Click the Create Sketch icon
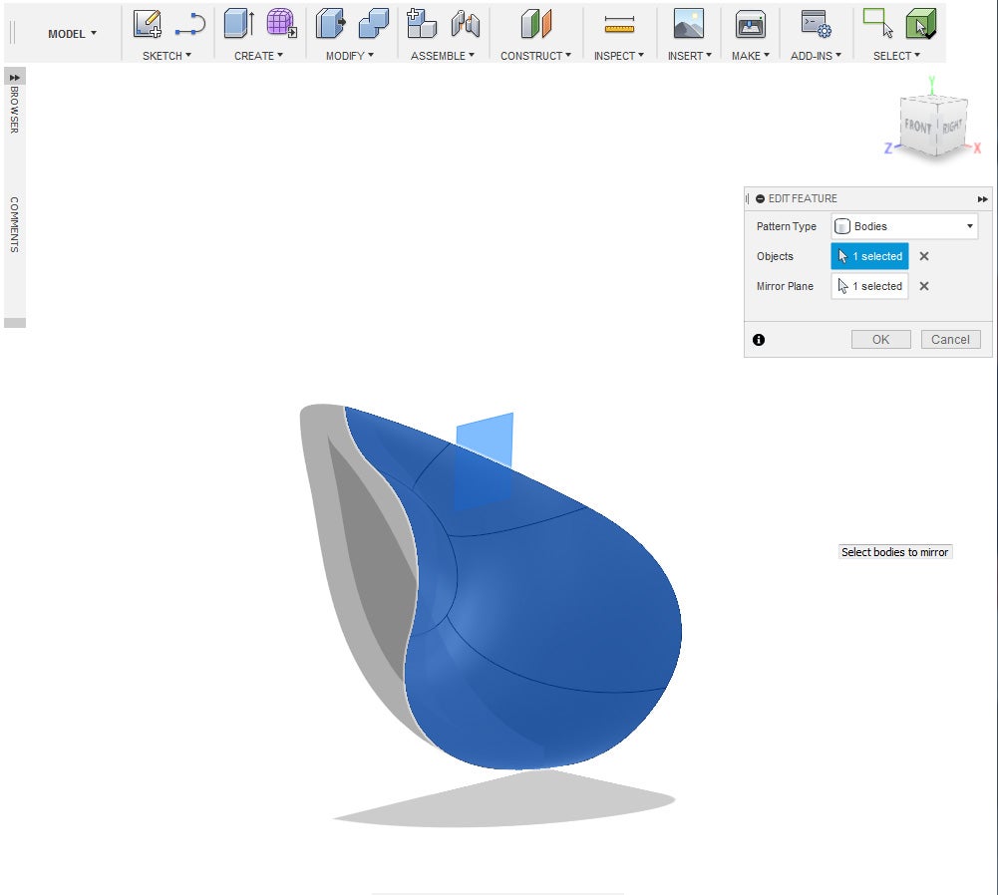This screenshot has height=895, width=998. tap(148, 24)
